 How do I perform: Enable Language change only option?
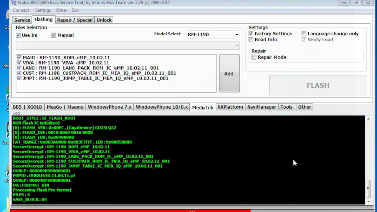304,34
